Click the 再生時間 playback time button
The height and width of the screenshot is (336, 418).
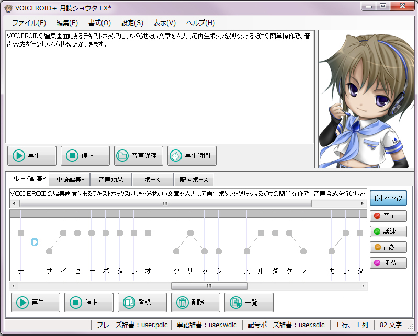coord(191,156)
